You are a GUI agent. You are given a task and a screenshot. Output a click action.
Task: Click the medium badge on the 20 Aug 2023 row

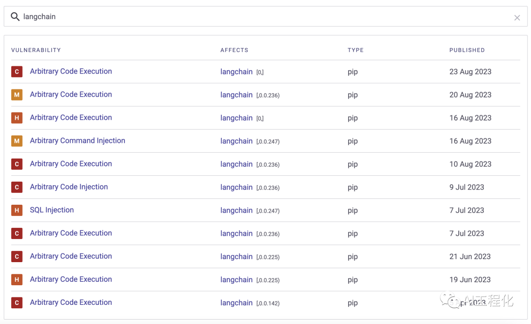17,95
